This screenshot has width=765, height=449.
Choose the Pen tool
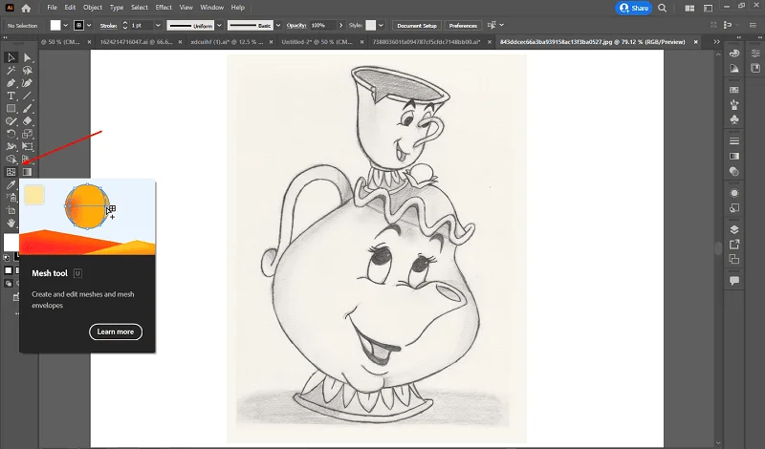[11, 83]
